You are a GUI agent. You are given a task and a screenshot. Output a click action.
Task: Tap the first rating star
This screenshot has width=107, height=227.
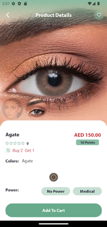(x=7, y=143)
